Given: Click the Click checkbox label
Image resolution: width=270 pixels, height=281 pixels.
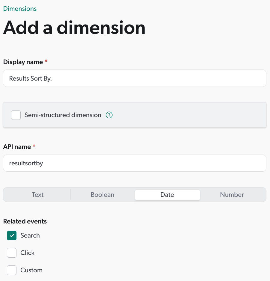Looking at the screenshot, I should [27, 253].
